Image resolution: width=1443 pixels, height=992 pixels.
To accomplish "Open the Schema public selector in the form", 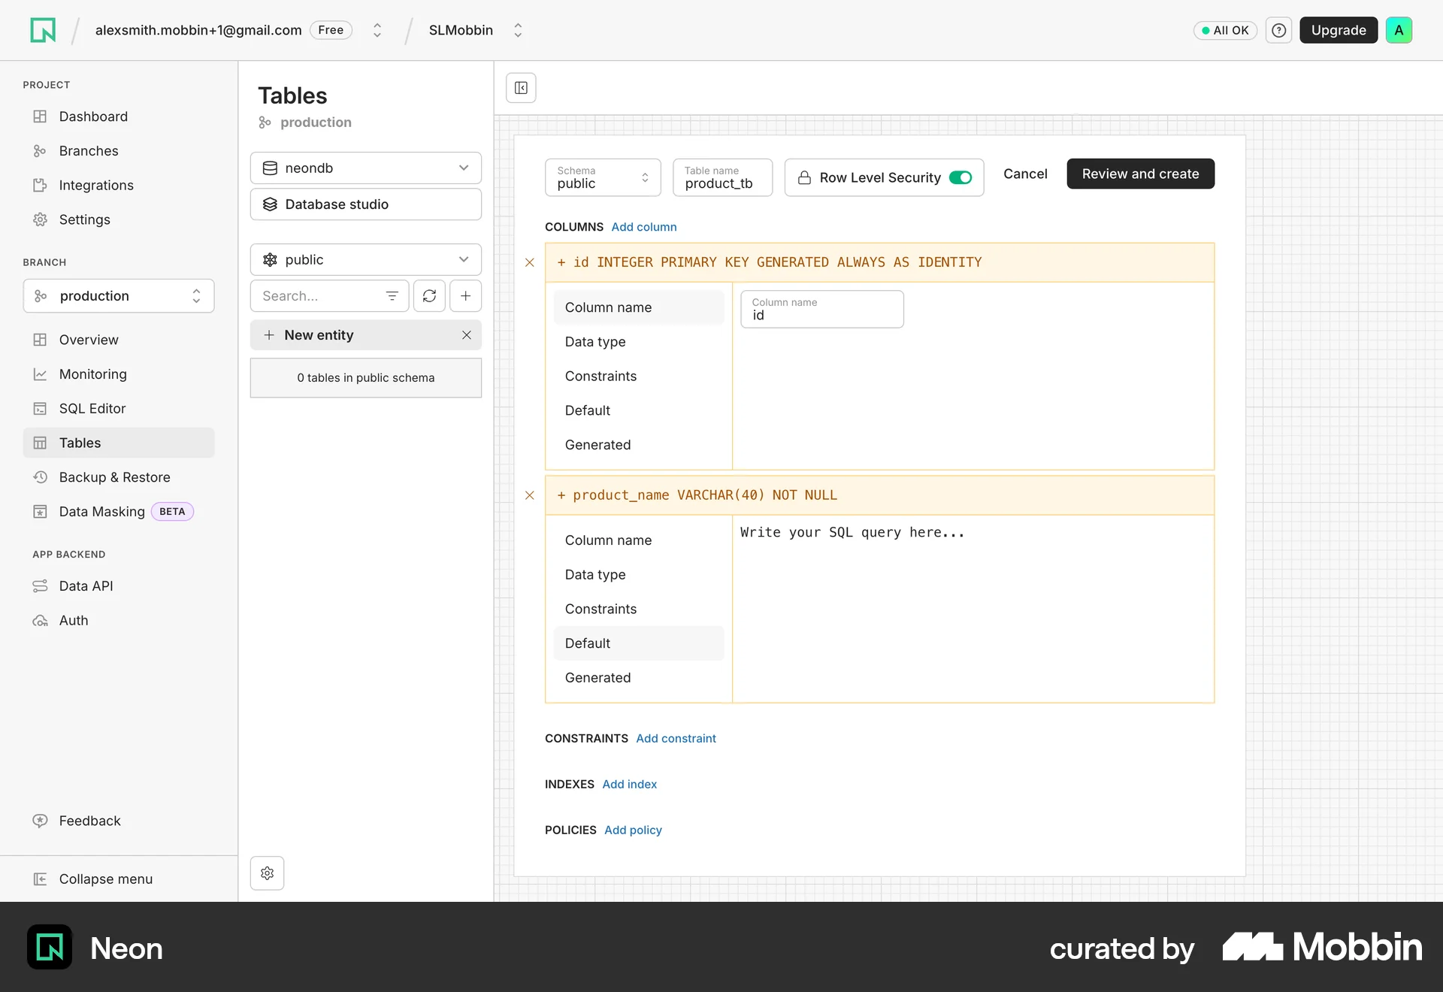I will tap(603, 177).
